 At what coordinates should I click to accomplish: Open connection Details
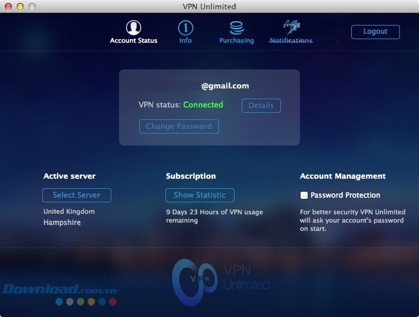coord(261,106)
